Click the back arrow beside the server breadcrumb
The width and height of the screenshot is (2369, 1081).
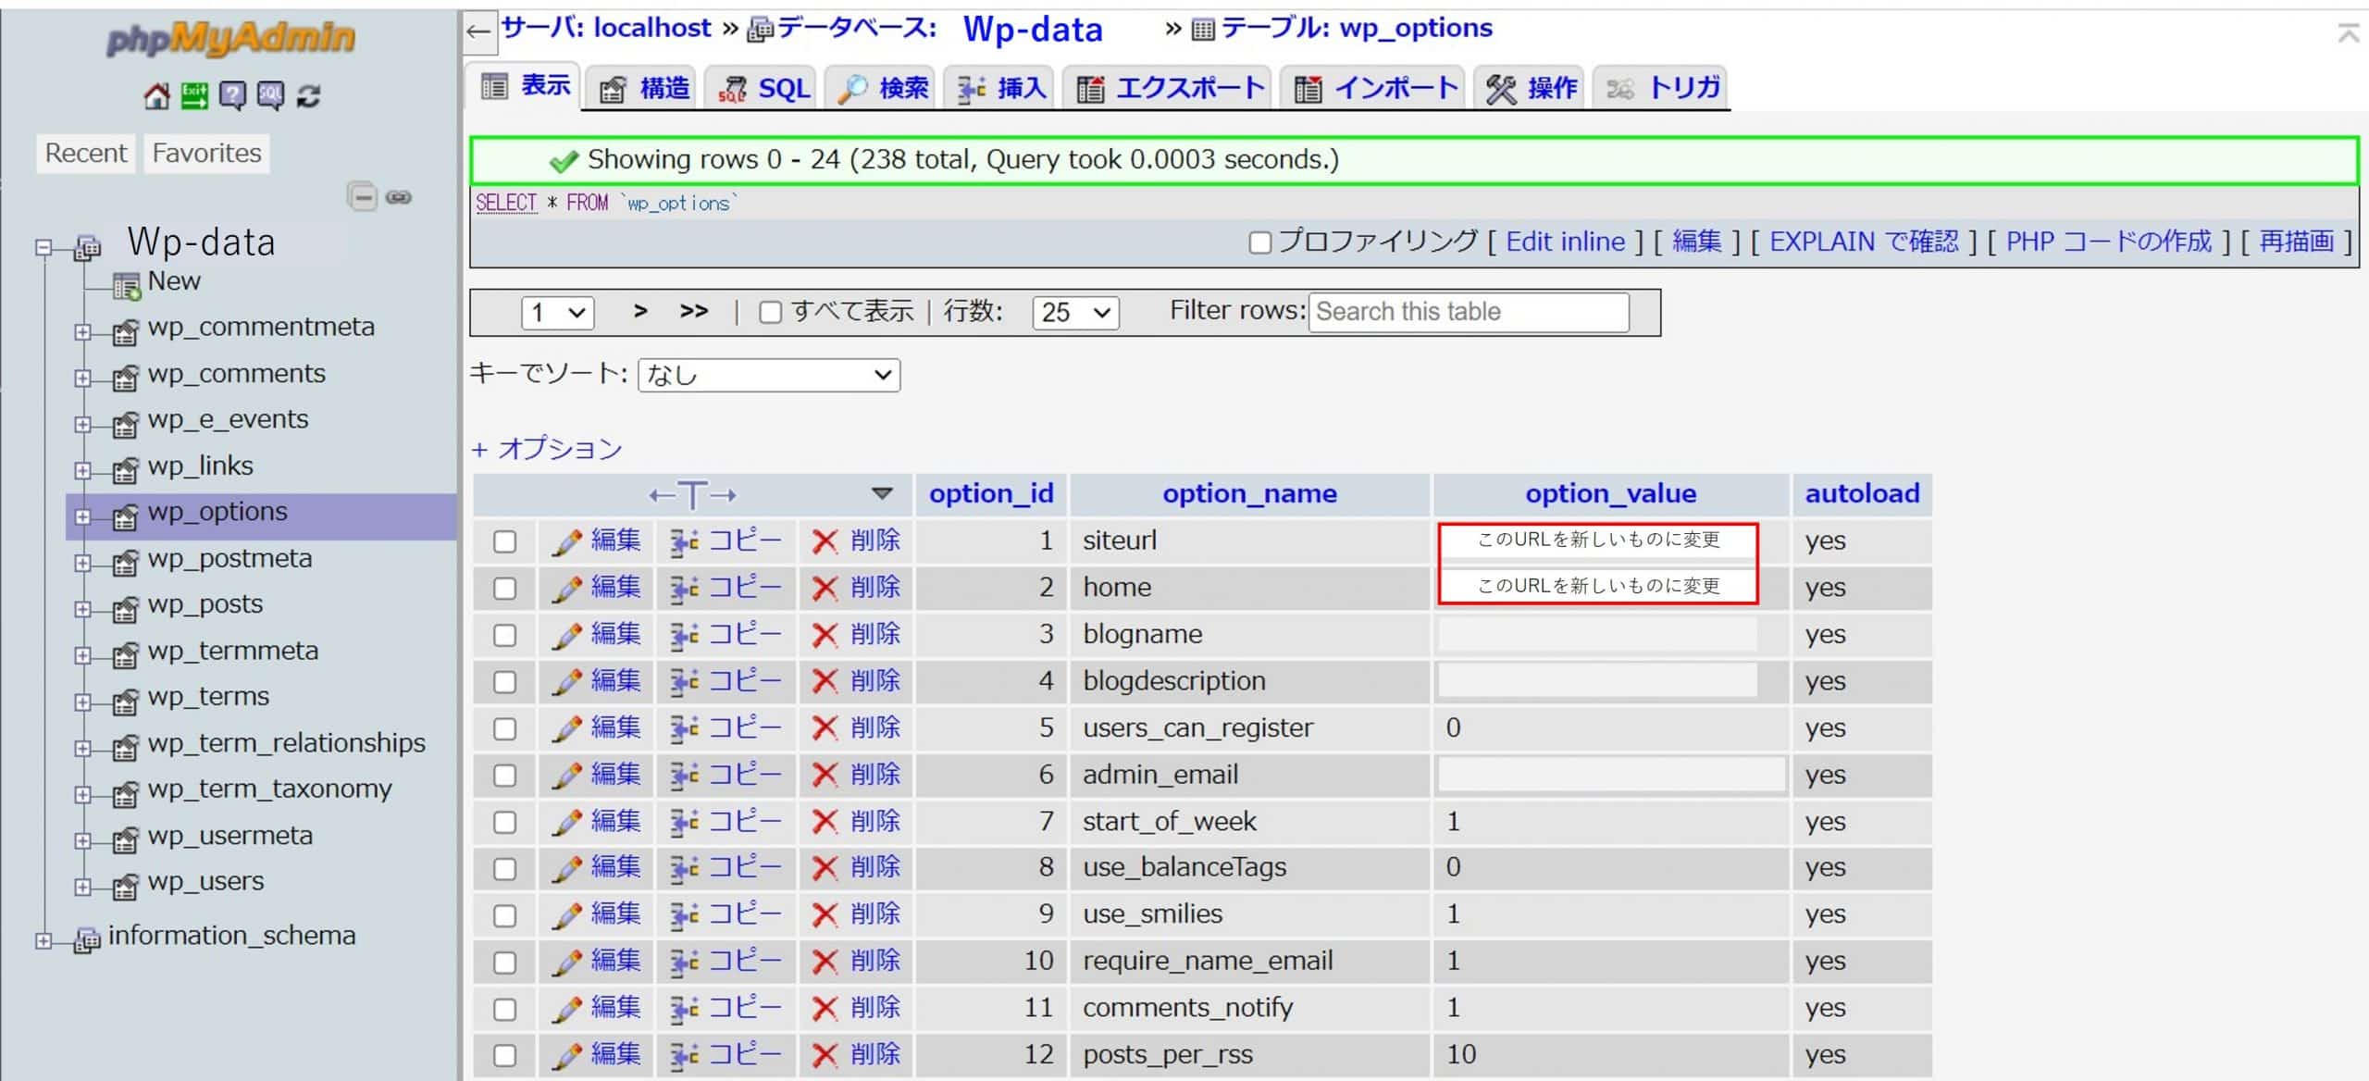pos(478,31)
